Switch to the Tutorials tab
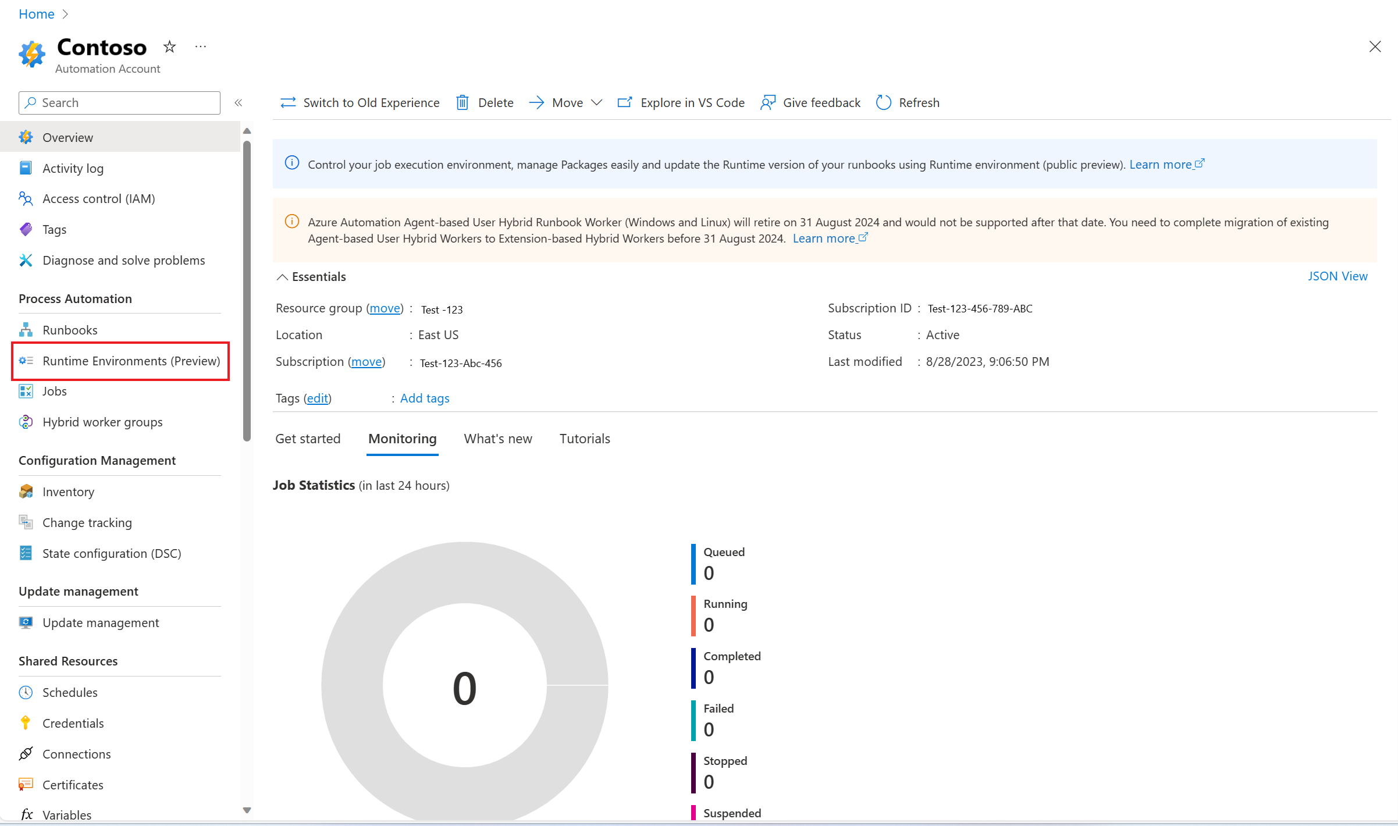This screenshot has width=1398, height=826. tap(585, 439)
